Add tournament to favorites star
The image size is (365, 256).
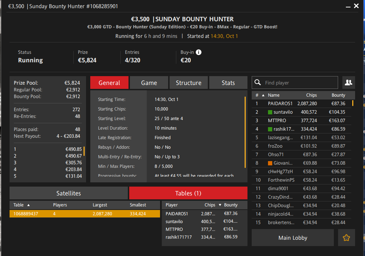tap(346, 238)
